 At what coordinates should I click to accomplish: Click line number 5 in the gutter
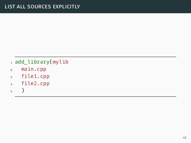coord(11,92)
